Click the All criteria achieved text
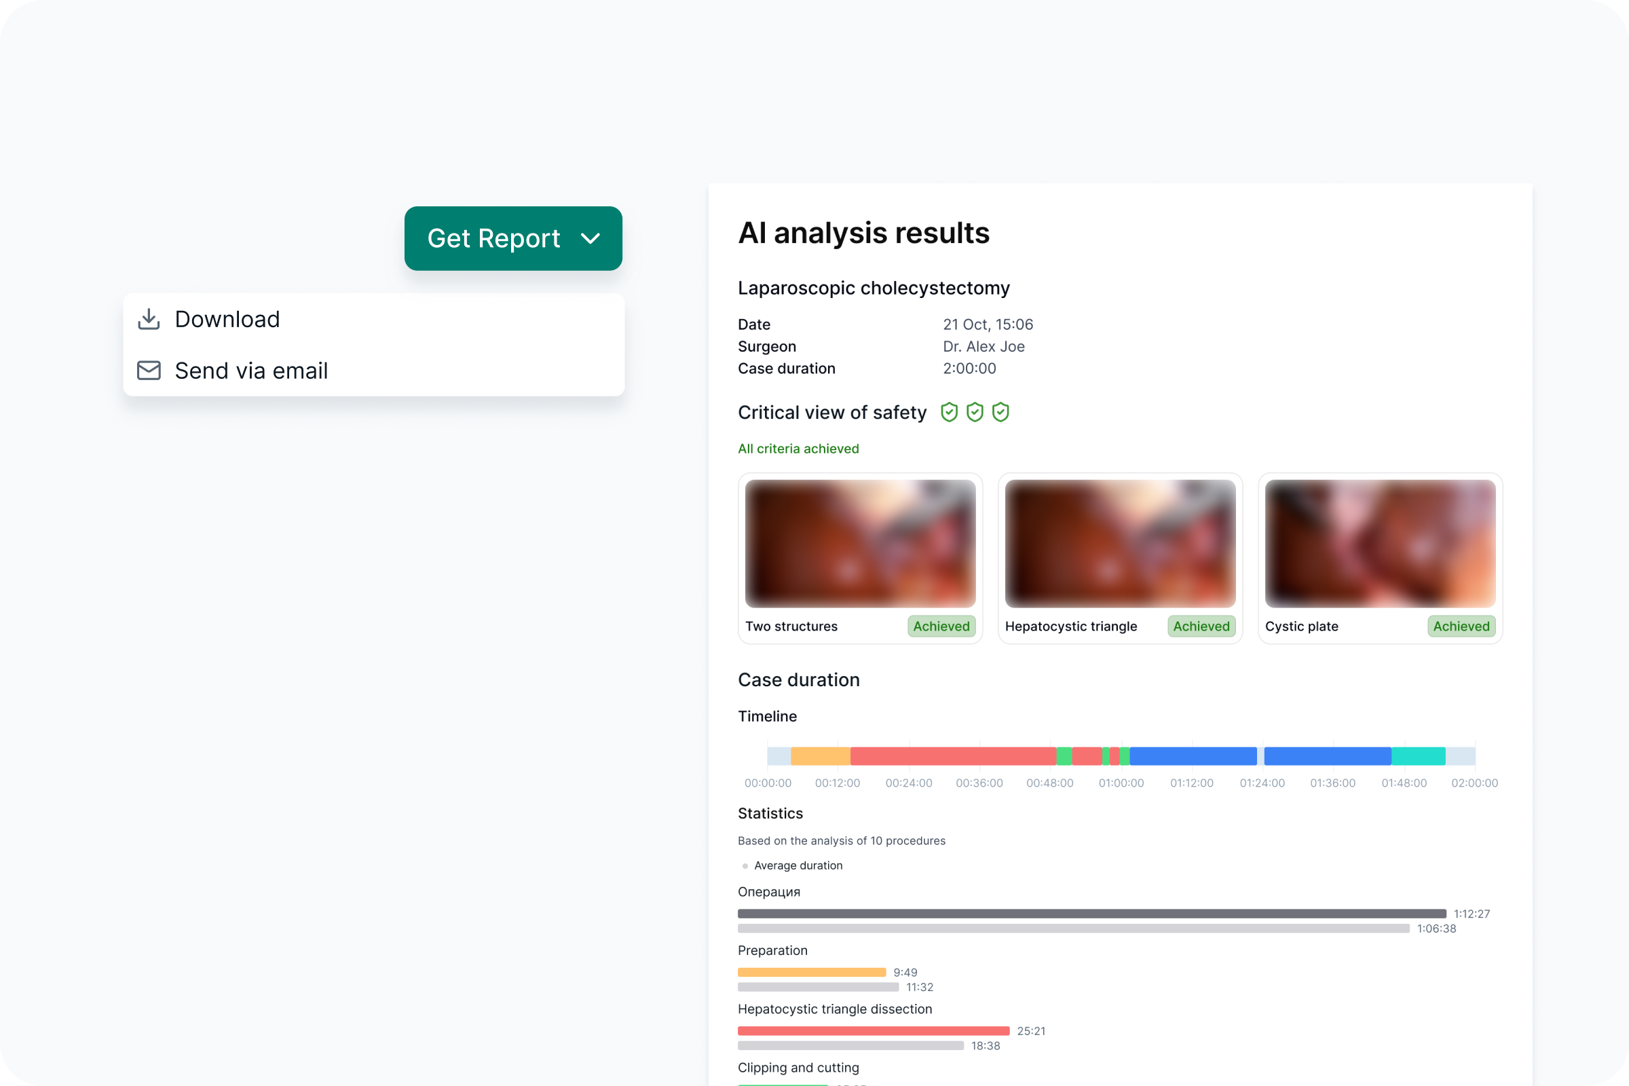Image resolution: width=1629 pixels, height=1086 pixels. pos(798,449)
